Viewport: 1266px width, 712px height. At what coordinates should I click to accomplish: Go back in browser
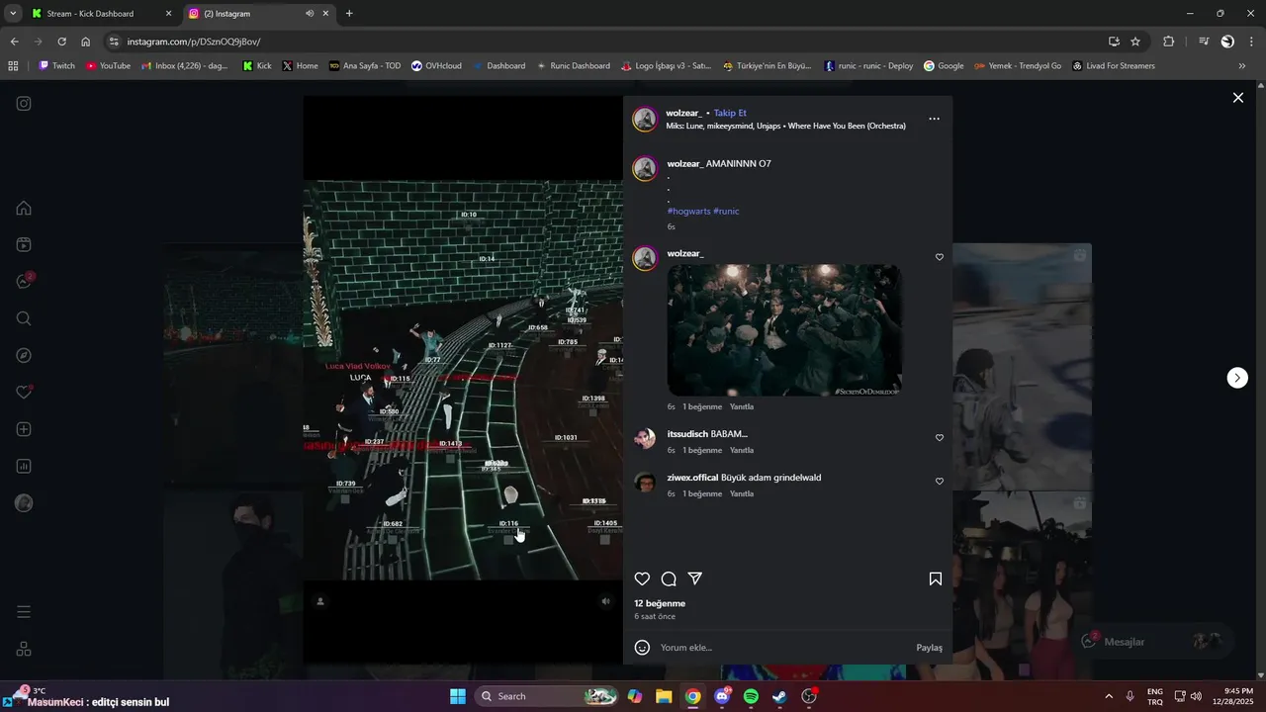(14, 42)
